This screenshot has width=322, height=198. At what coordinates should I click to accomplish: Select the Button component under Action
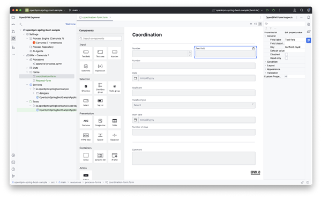86,175
